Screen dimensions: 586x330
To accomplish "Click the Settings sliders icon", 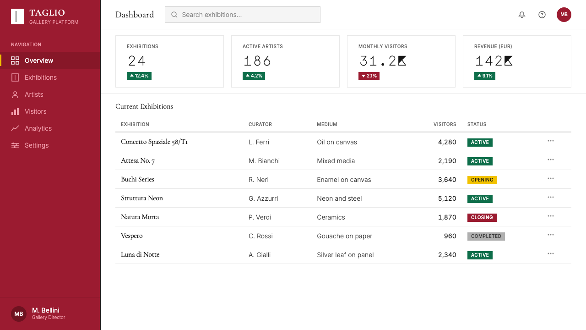I will [15, 145].
